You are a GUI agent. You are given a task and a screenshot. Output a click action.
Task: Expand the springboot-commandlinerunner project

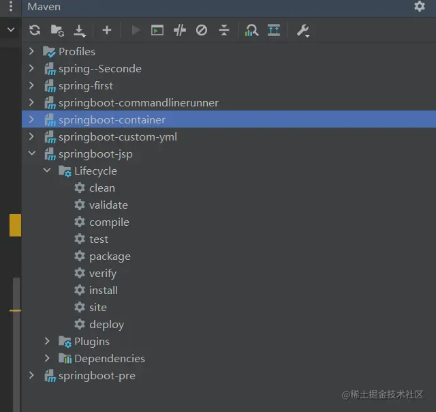click(x=31, y=102)
